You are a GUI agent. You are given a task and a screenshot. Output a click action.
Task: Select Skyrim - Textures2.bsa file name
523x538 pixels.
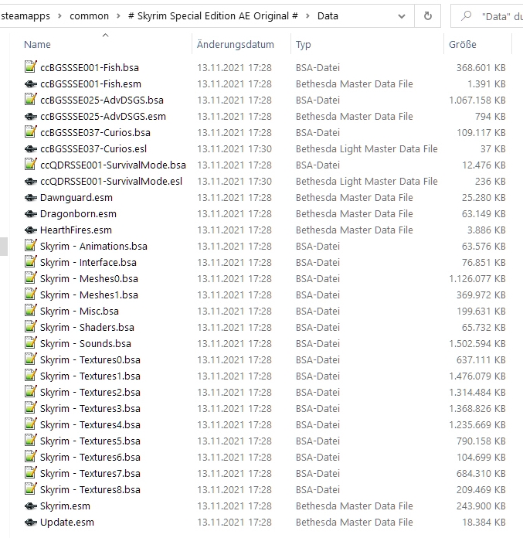90,392
